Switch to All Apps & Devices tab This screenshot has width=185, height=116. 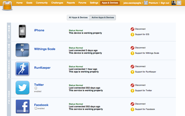click(x=78, y=18)
